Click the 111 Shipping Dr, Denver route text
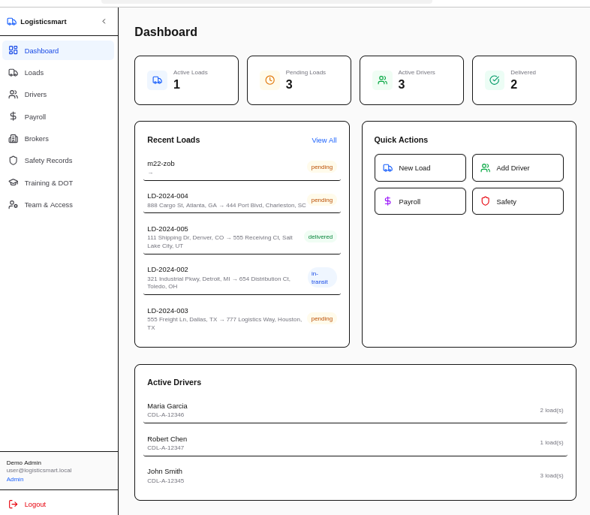590x515 pixels. [220, 242]
